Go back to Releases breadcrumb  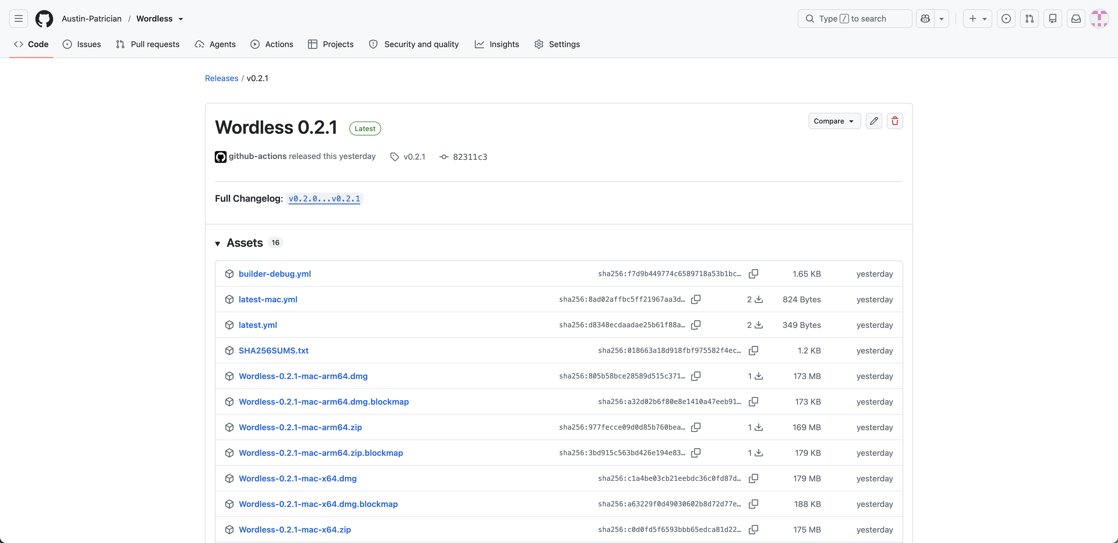pyautogui.click(x=221, y=78)
